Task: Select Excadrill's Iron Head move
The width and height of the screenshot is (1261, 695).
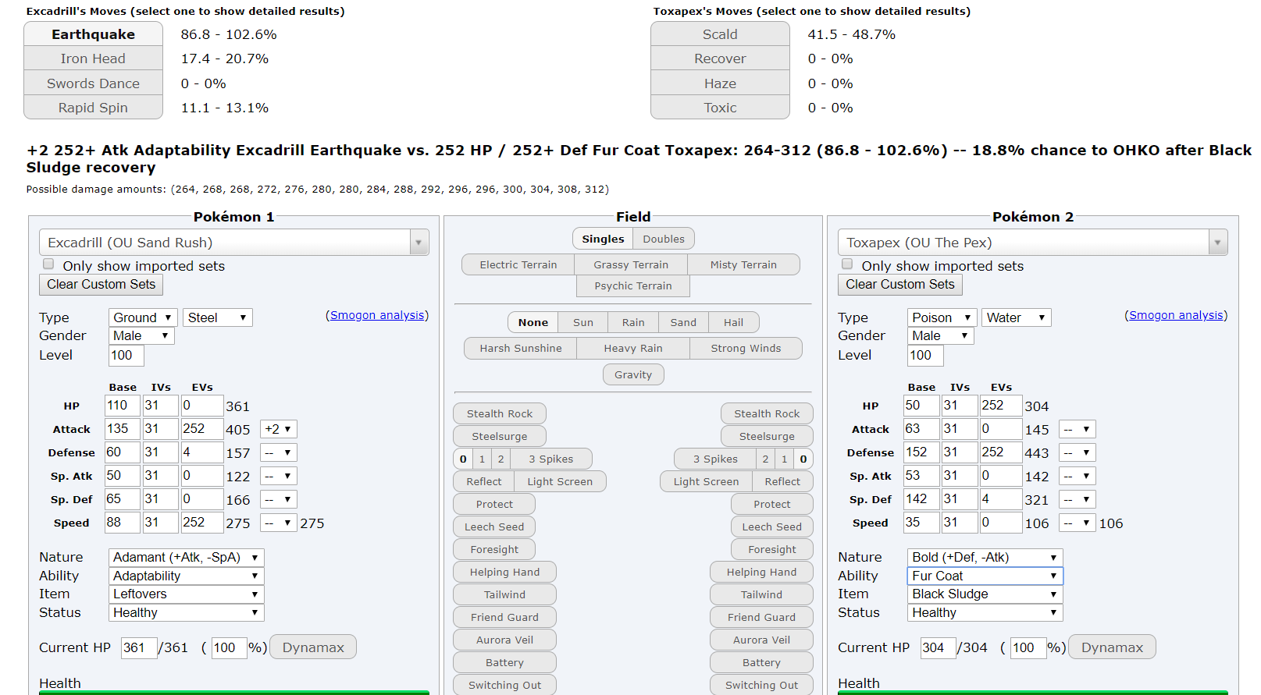Action: coord(93,59)
